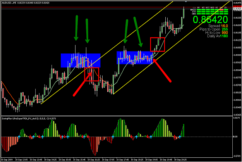Click the Daily Av 1180 readout
This screenshot has width=242, height=162.
[218, 36]
